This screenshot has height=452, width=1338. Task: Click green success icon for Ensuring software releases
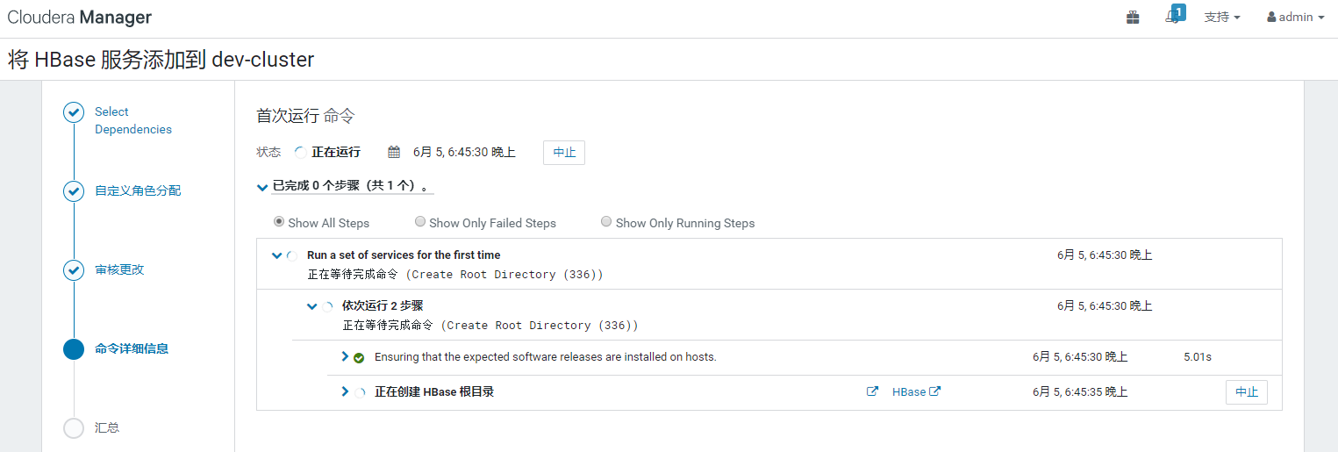[x=359, y=358]
